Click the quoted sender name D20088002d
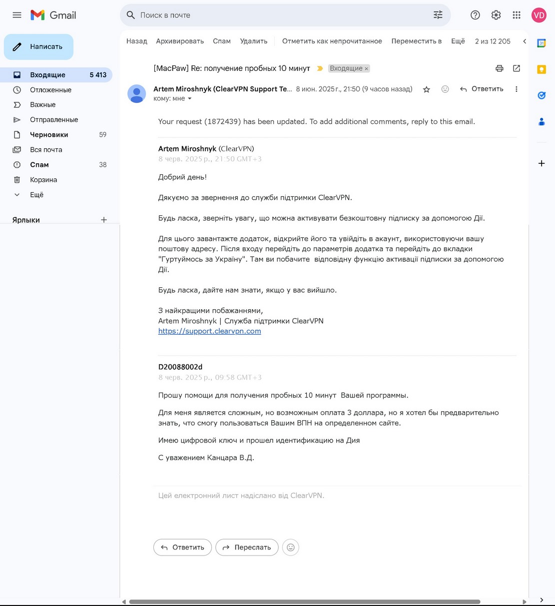This screenshot has height=606, width=555. pyautogui.click(x=180, y=367)
